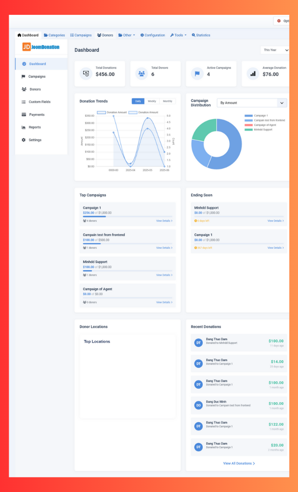Image resolution: width=298 pixels, height=492 pixels.
Task: Click Dang Duc Minh's DD avatar
Action: click(x=199, y=405)
